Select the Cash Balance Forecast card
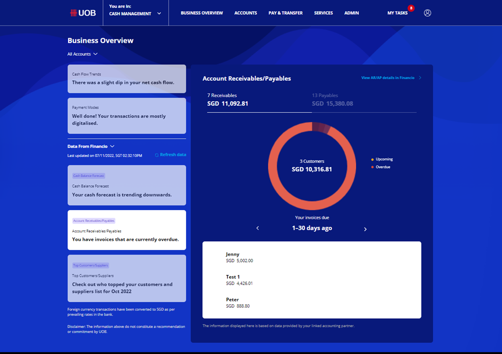The height and width of the screenshot is (354, 502). click(x=127, y=185)
